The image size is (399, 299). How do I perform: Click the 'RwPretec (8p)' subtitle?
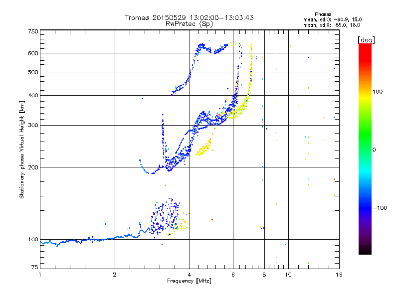pyautogui.click(x=189, y=24)
